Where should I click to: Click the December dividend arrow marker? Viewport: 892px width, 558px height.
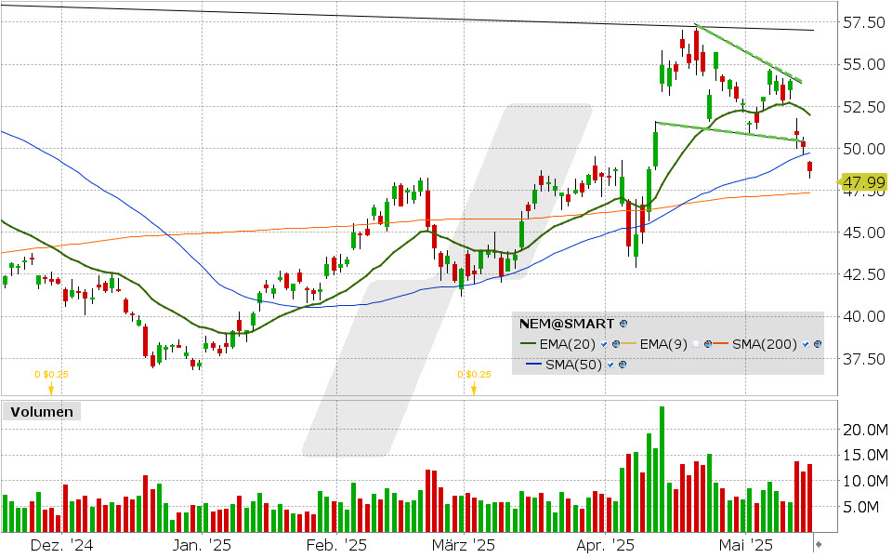click(x=51, y=389)
